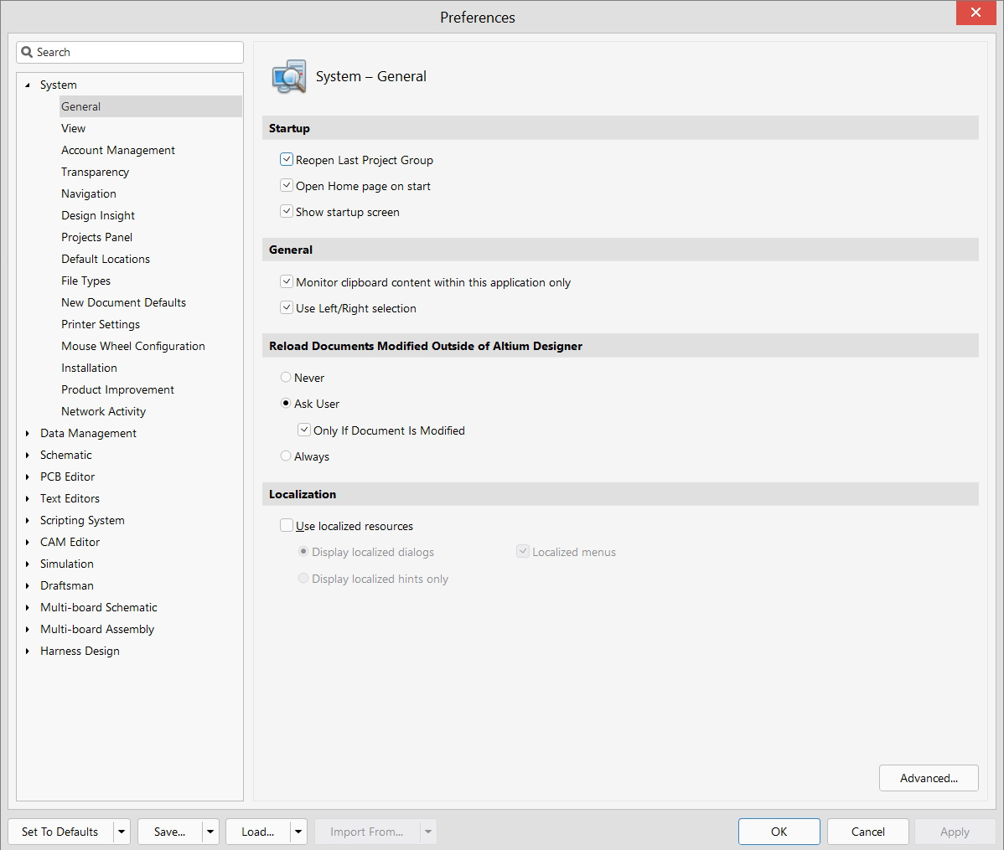
Task: Toggle Open Home page on start
Action: click(x=287, y=186)
